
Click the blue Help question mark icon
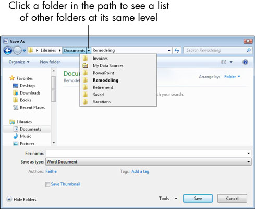[245, 62]
